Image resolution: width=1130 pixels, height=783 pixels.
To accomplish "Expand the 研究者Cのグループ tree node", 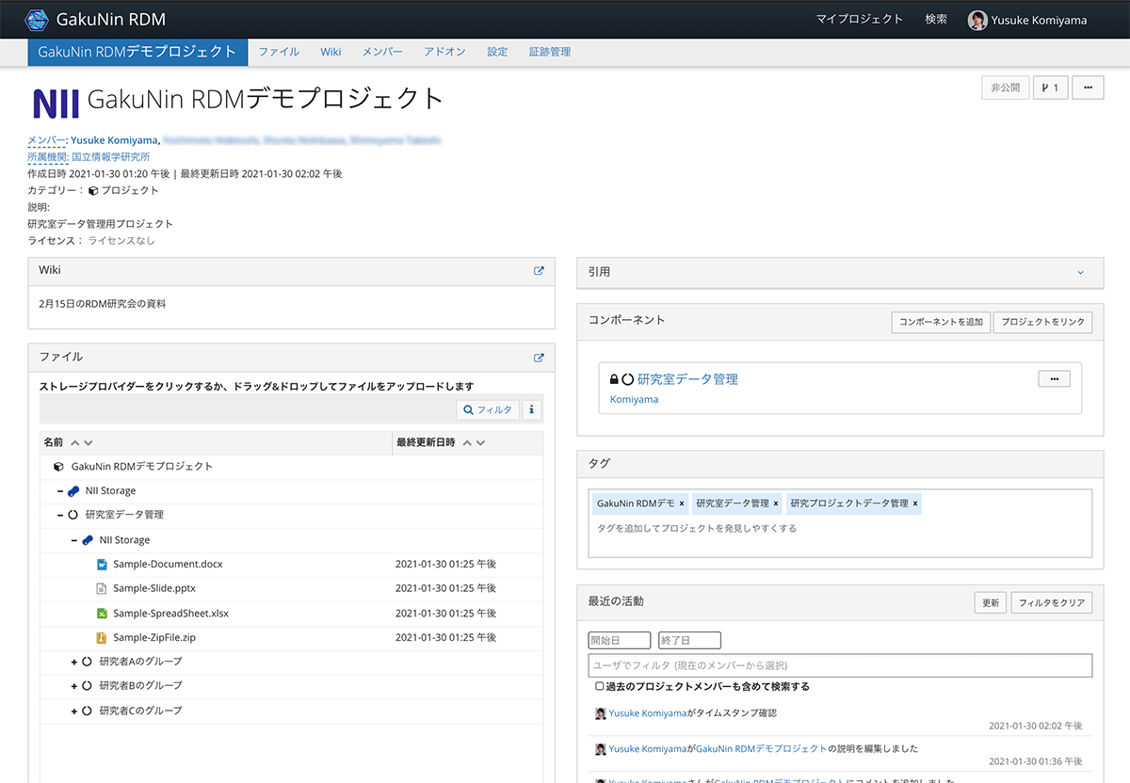I will pyautogui.click(x=74, y=711).
